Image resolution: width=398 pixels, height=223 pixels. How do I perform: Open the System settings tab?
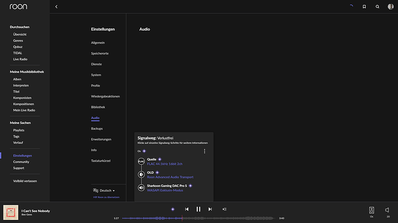click(96, 75)
